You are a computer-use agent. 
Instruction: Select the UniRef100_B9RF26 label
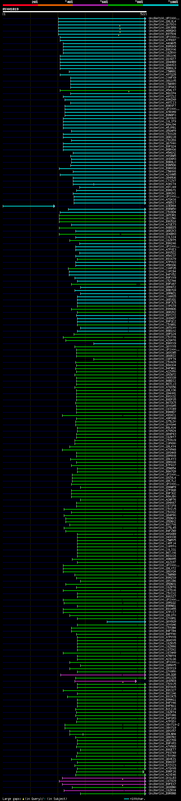(162, 771)
